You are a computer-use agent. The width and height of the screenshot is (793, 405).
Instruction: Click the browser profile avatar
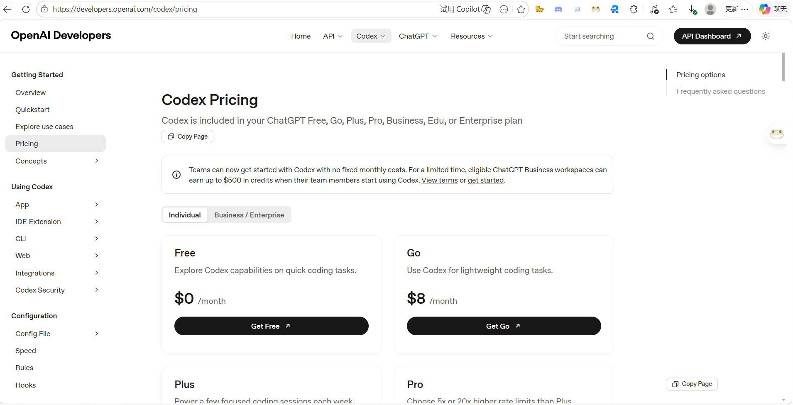click(710, 9)
